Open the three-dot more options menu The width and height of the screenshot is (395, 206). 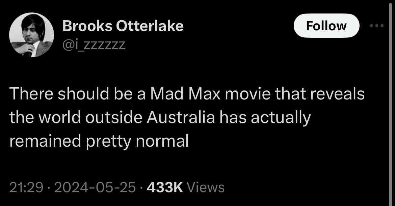[x=377, y=26]
